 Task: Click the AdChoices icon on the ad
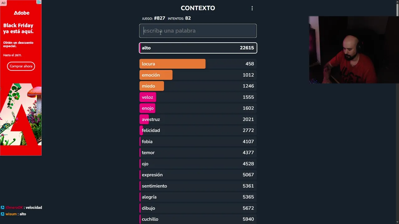39,2
